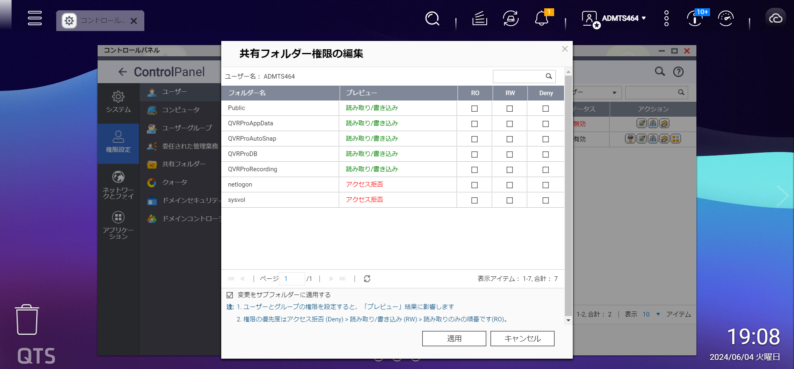Open the myQNAPcloud cloud icon

coord(775,18)
